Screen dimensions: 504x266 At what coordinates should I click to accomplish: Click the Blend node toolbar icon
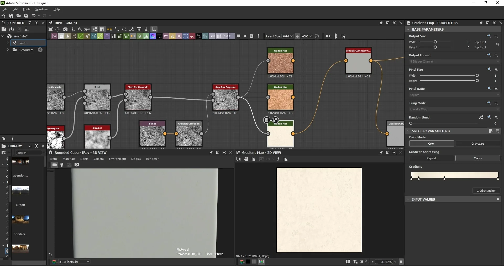(x=61, y=36)
